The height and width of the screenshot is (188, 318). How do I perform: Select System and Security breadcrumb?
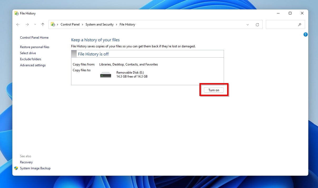click(100, 24)
